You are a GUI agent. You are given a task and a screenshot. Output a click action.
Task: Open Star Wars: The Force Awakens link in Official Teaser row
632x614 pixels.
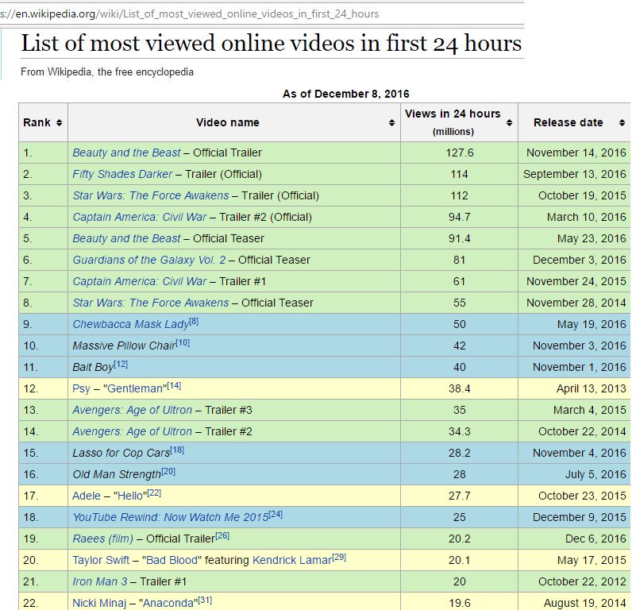click(151, 303)
